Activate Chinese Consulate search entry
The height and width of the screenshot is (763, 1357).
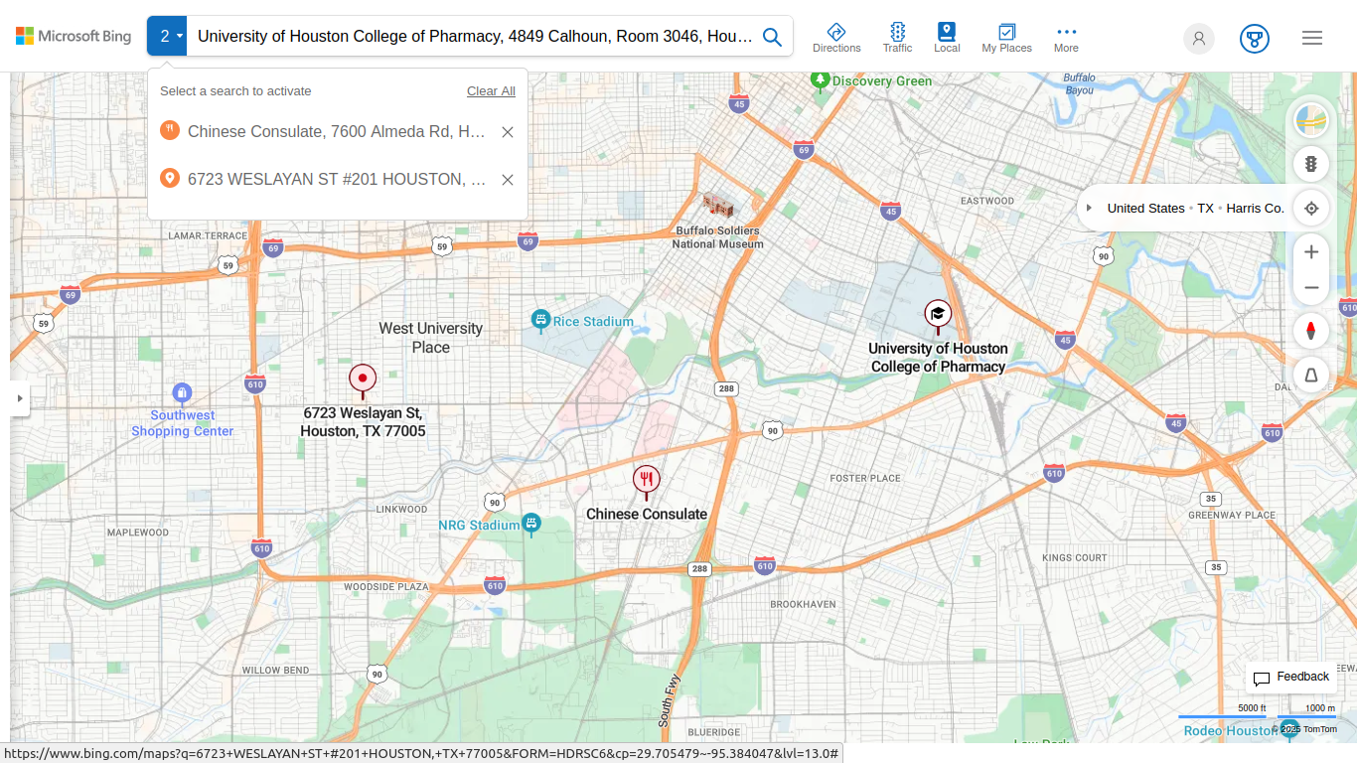click(x=337, y=131)
